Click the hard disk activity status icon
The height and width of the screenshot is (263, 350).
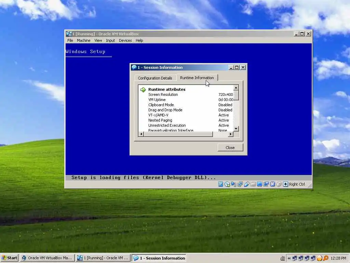point(220,184)
